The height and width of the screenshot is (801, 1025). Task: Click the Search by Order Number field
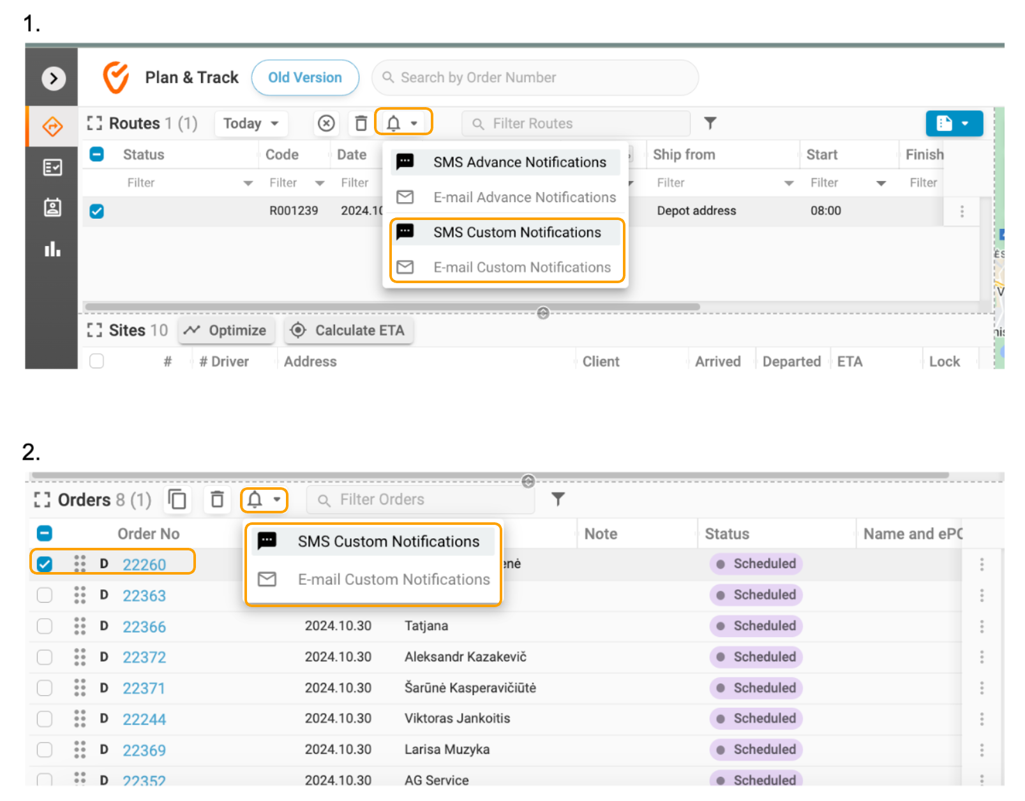click(535, 78)
